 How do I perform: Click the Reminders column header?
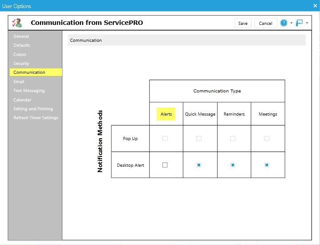pos(234,114)
